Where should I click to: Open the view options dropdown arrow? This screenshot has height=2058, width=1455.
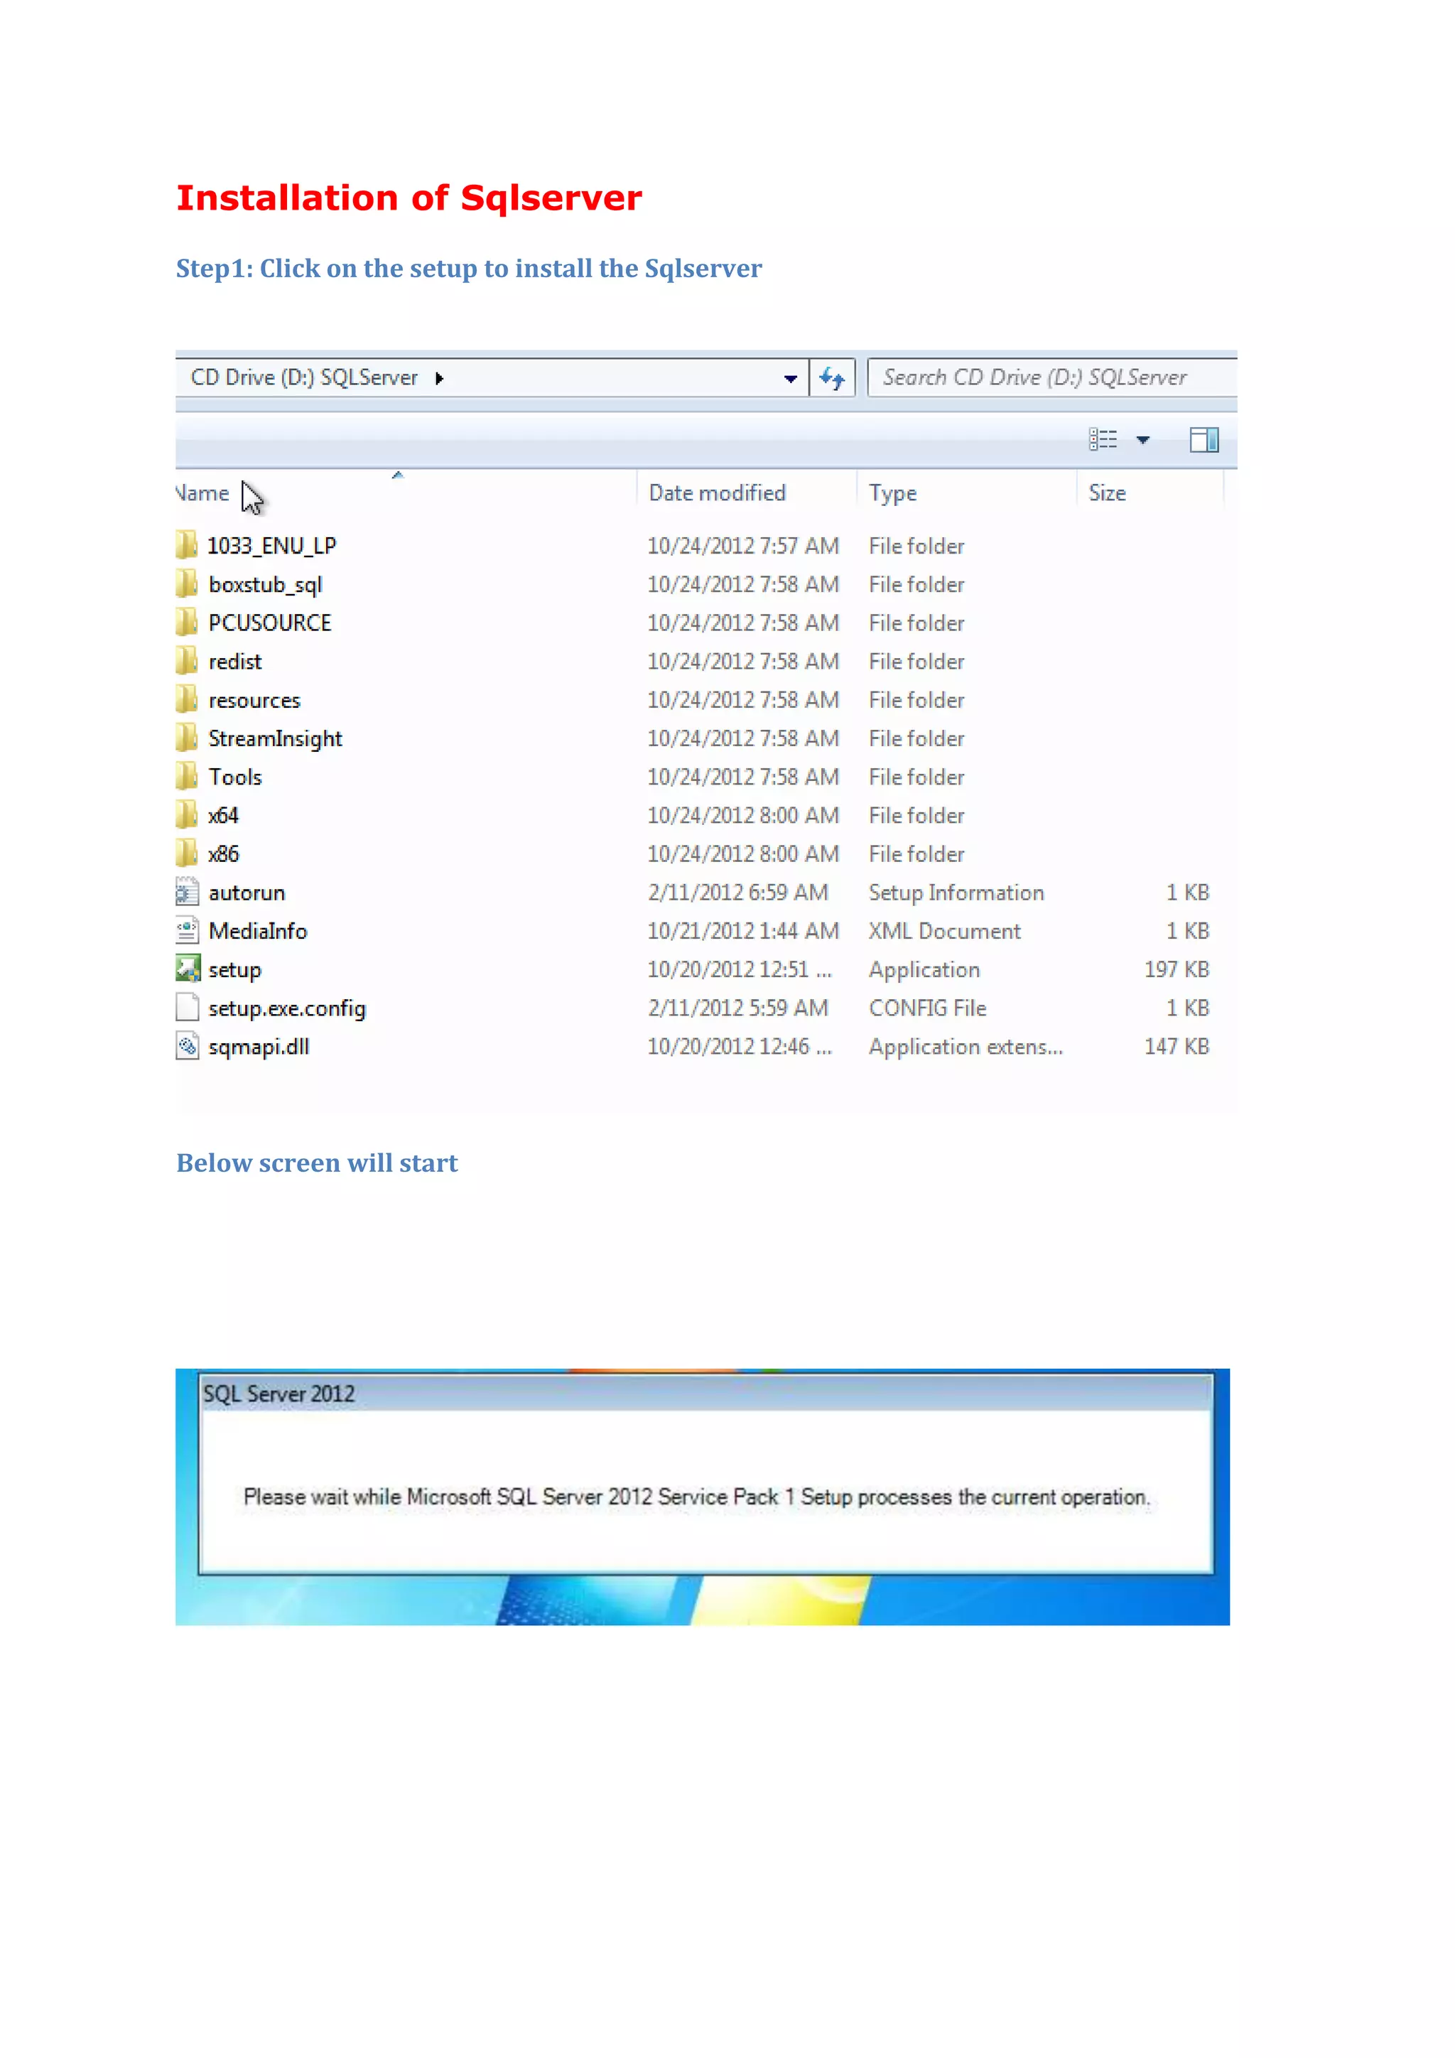(x=1142, y=439)
